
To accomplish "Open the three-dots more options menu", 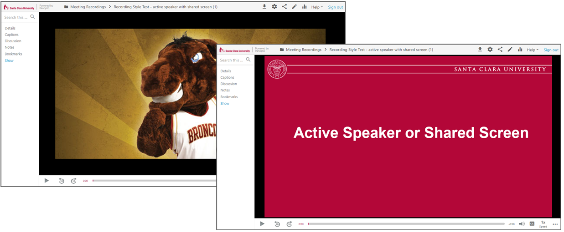I will point(555,224).
